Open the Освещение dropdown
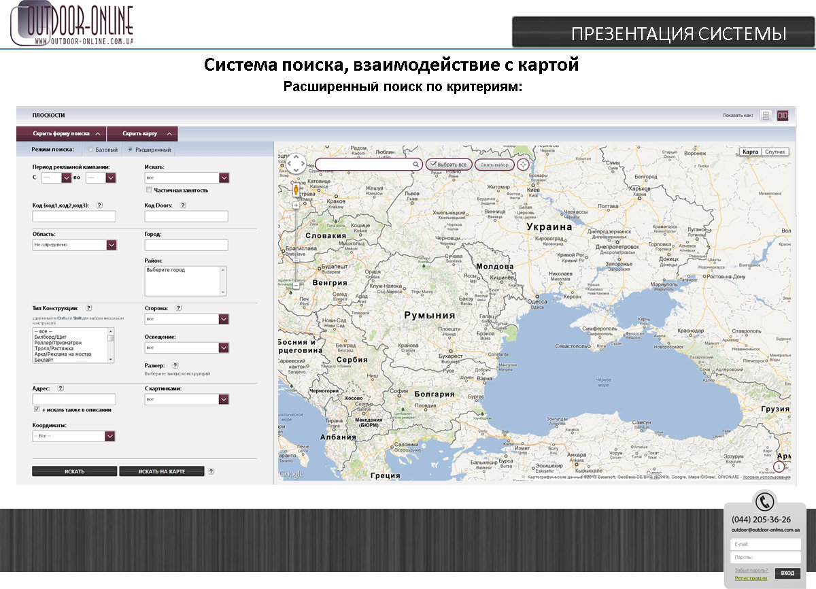The image size is (816, 589). [x=187, y=348]
